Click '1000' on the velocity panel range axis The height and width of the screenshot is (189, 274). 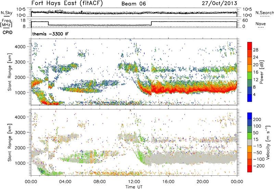click(x=20, y=163)
